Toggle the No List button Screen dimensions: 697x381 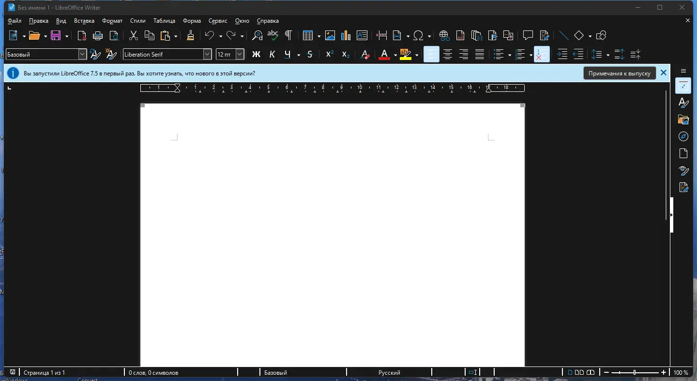542,55
